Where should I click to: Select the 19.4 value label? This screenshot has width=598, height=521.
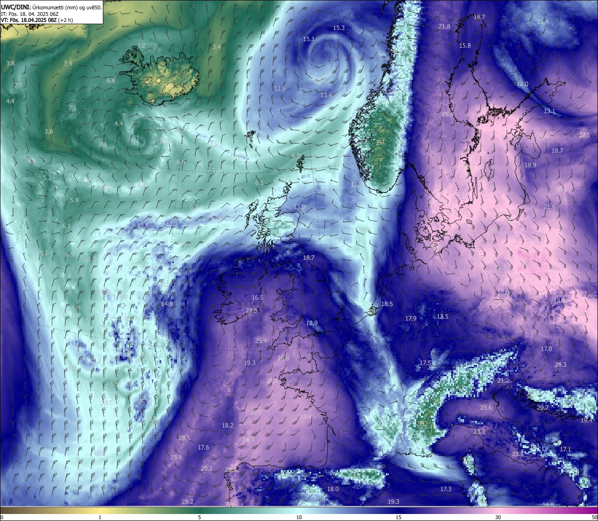pyautogui.click(x=586, y=420)
